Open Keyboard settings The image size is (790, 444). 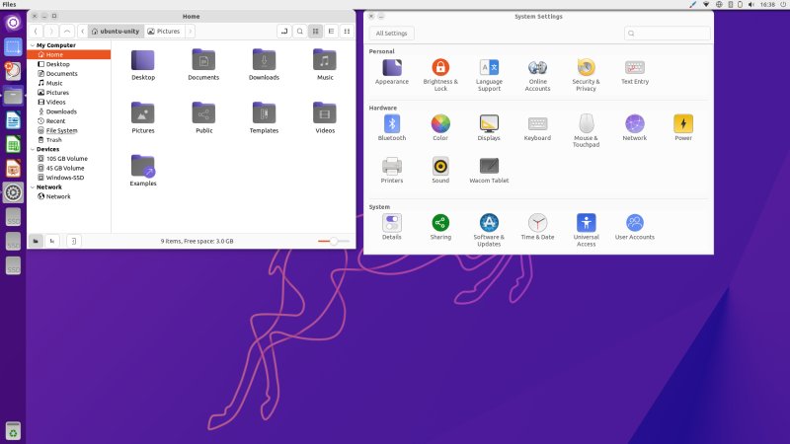coord(537,127)
